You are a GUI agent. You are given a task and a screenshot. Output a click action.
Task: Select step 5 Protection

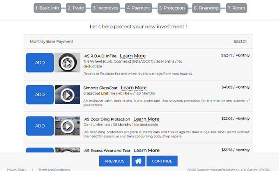[172, 8]
